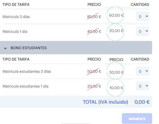Viewport: 159px width, 124px height.
Task: Click the circled 10,00 € student price
Action: pos(116,88)
